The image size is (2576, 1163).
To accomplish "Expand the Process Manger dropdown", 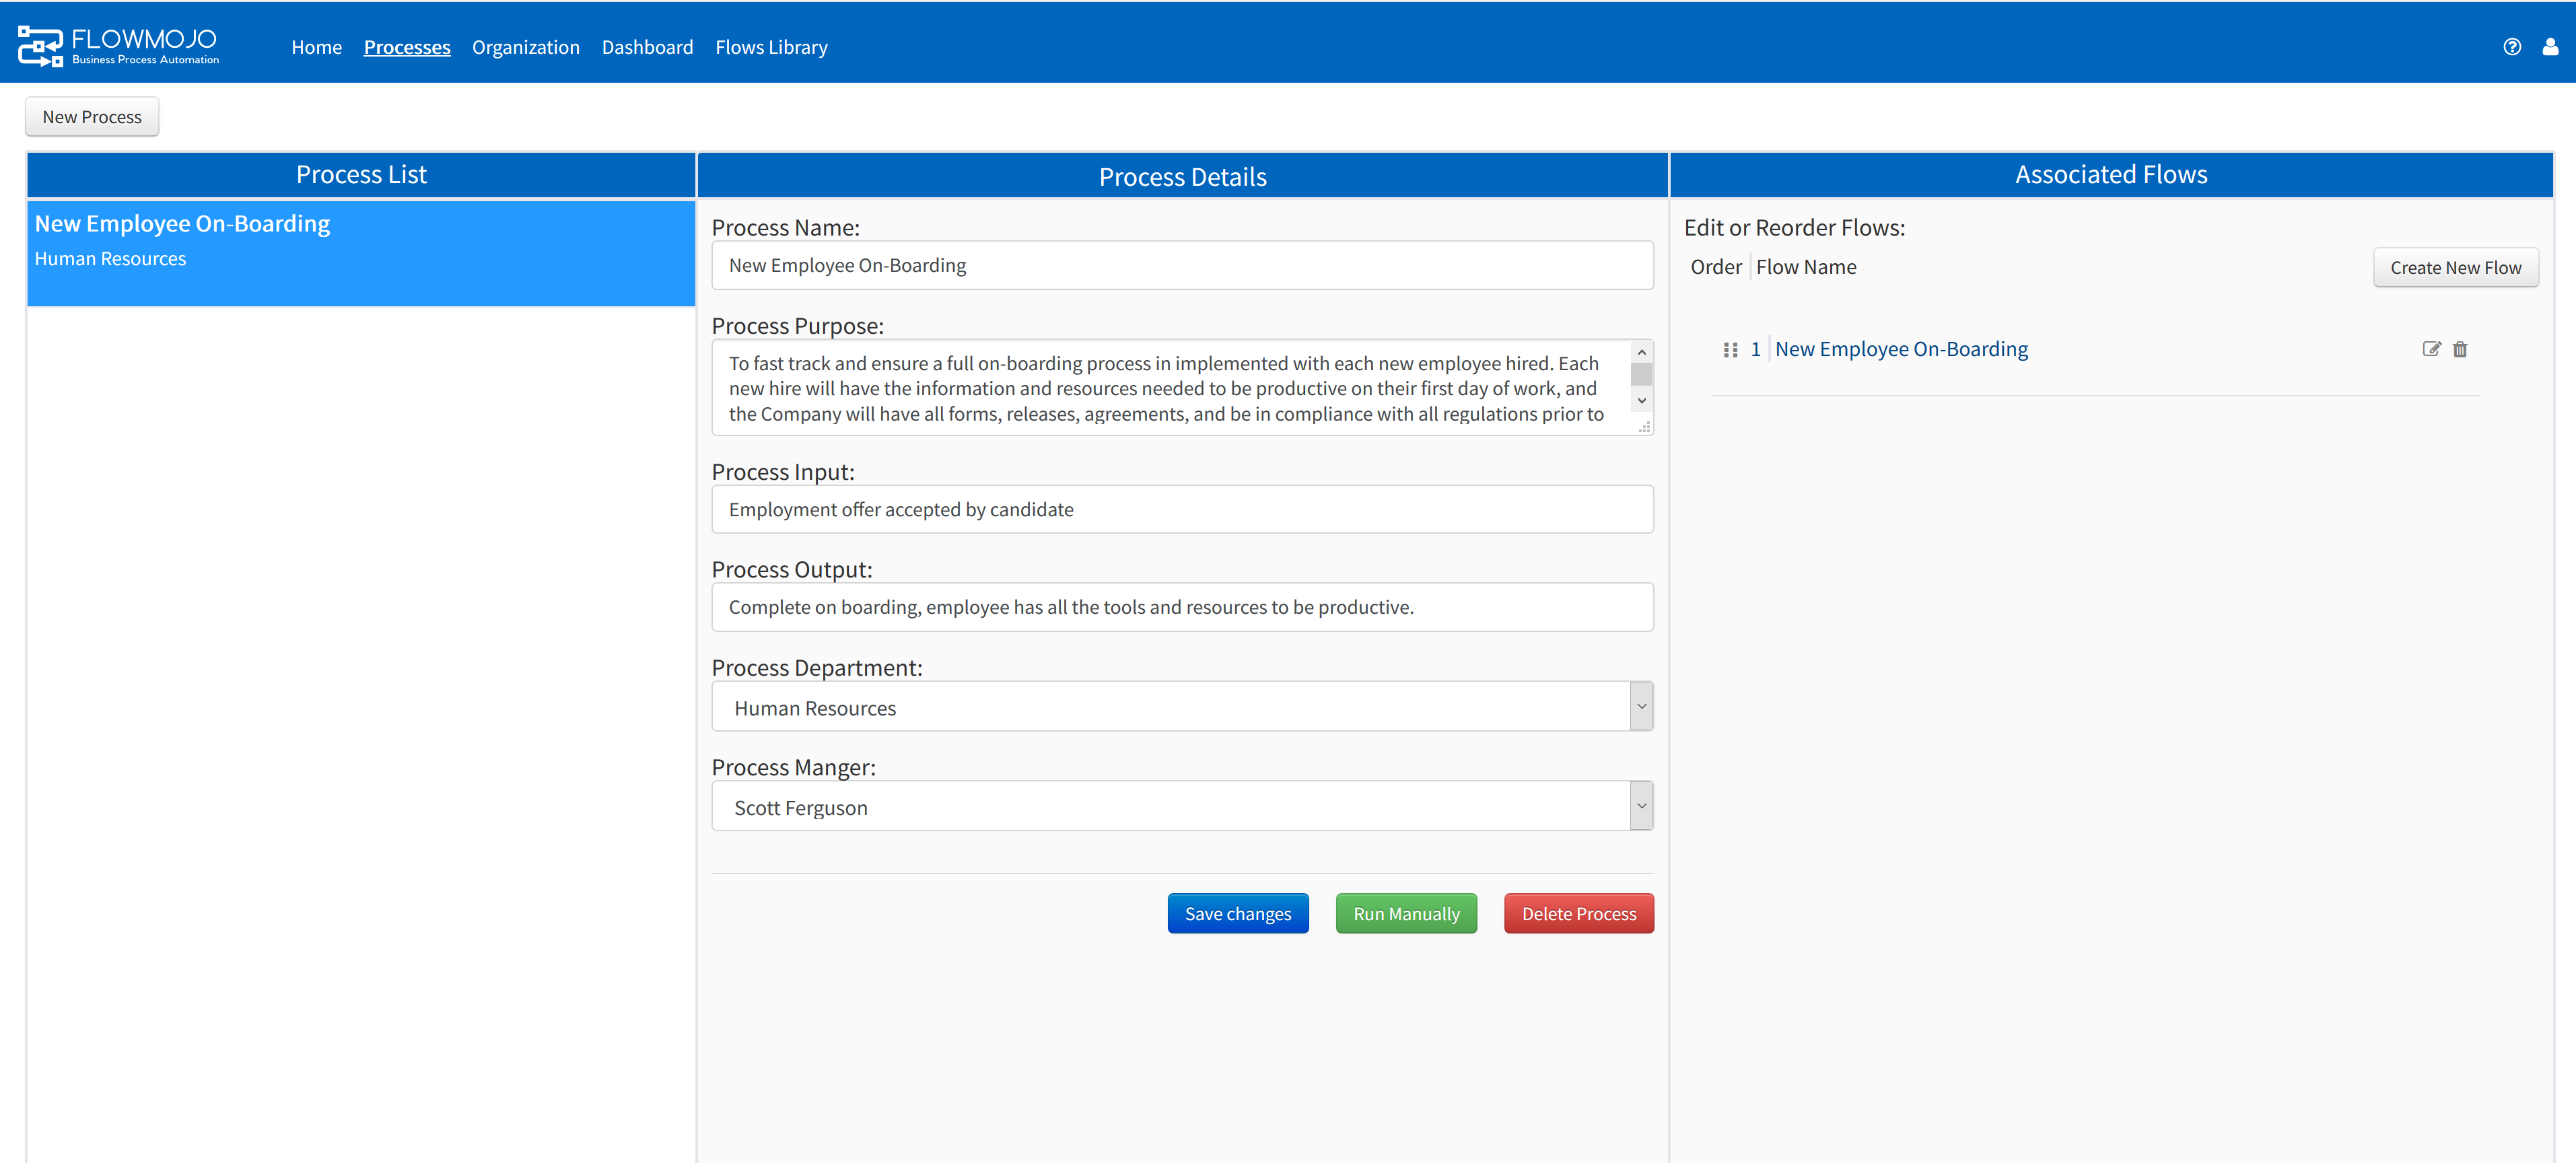I will click(1641, 806).
